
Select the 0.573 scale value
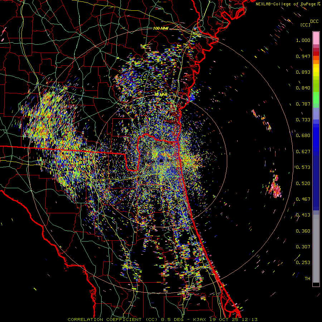(303, 167)
